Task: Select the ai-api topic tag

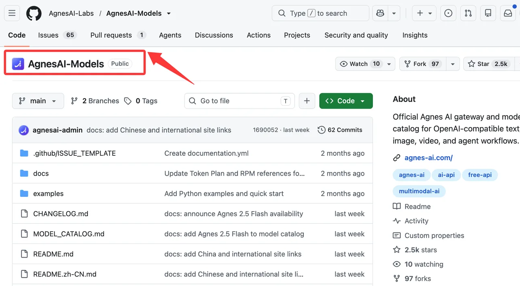Action: tap(446, 175)
